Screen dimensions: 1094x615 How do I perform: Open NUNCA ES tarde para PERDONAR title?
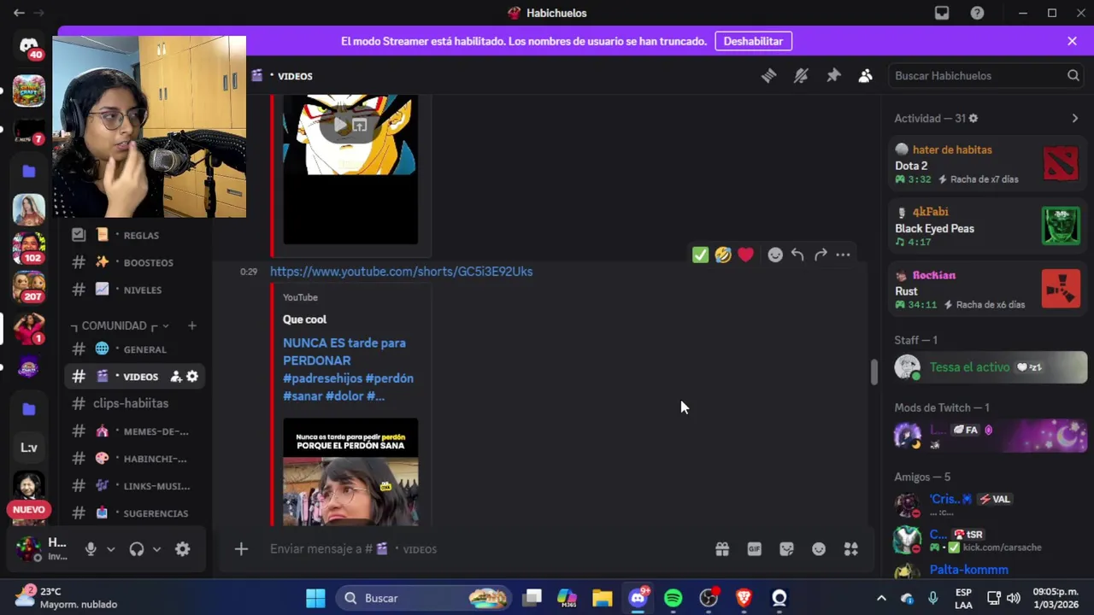point(348,369)
